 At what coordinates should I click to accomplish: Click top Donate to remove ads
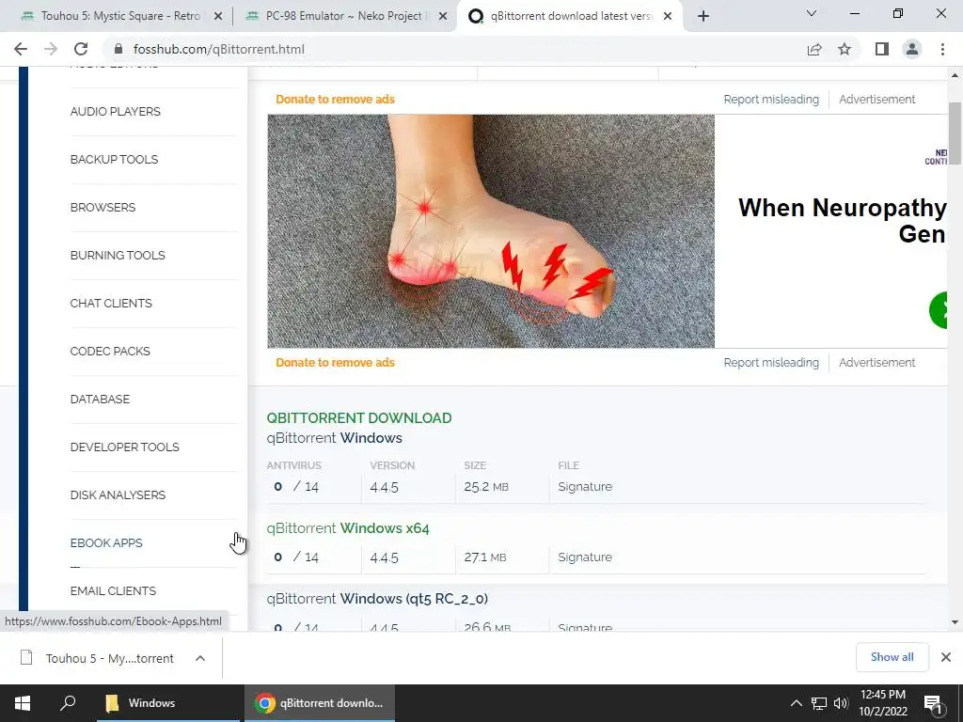coord(336,100)
